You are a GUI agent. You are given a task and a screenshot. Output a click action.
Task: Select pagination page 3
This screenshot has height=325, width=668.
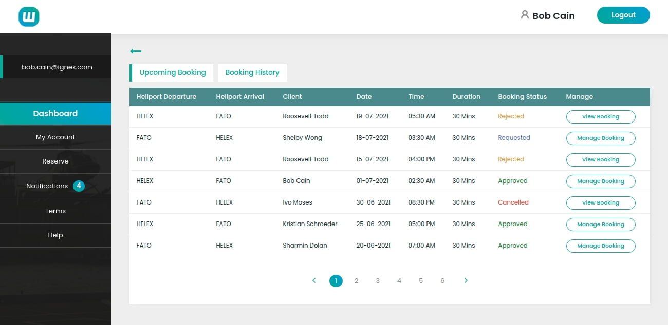378,280
